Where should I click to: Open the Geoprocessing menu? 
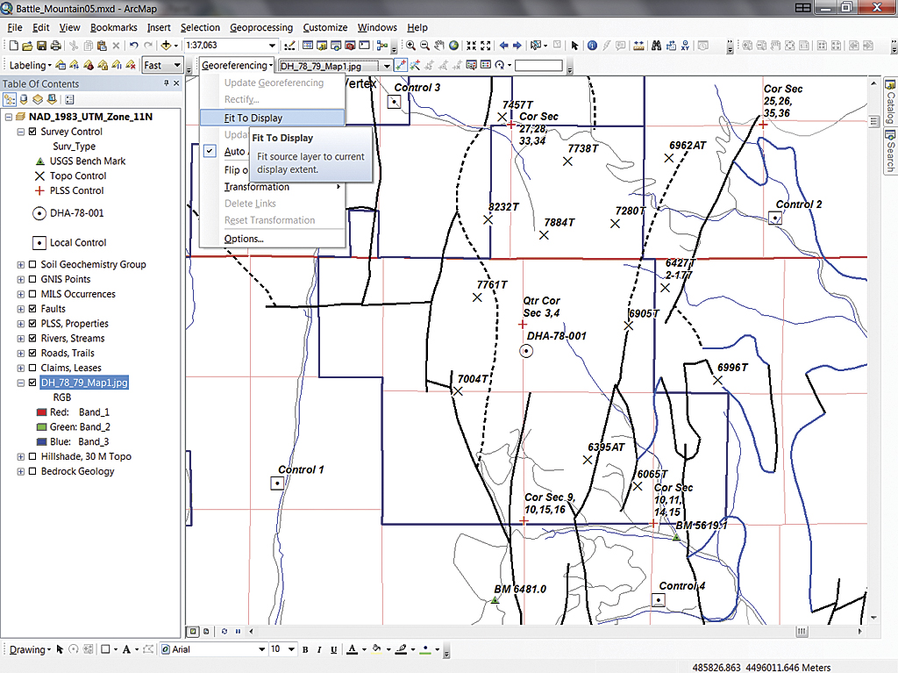coord(261,27)
